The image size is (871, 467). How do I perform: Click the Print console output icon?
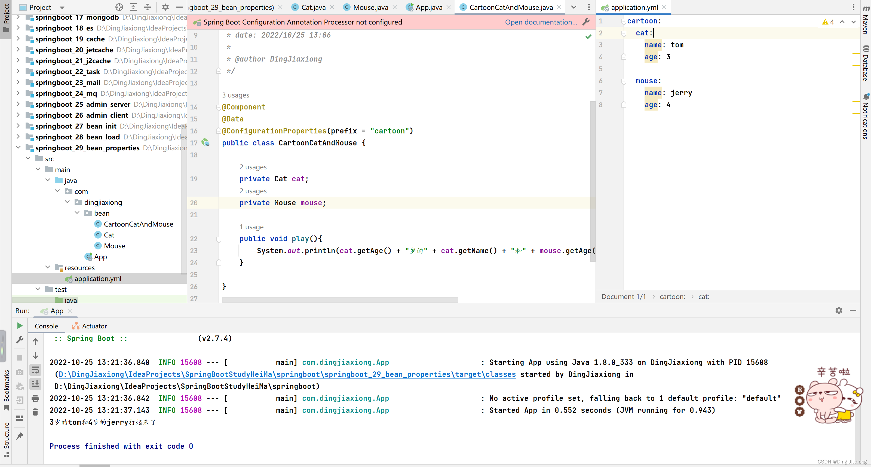(x=35, y=398)
